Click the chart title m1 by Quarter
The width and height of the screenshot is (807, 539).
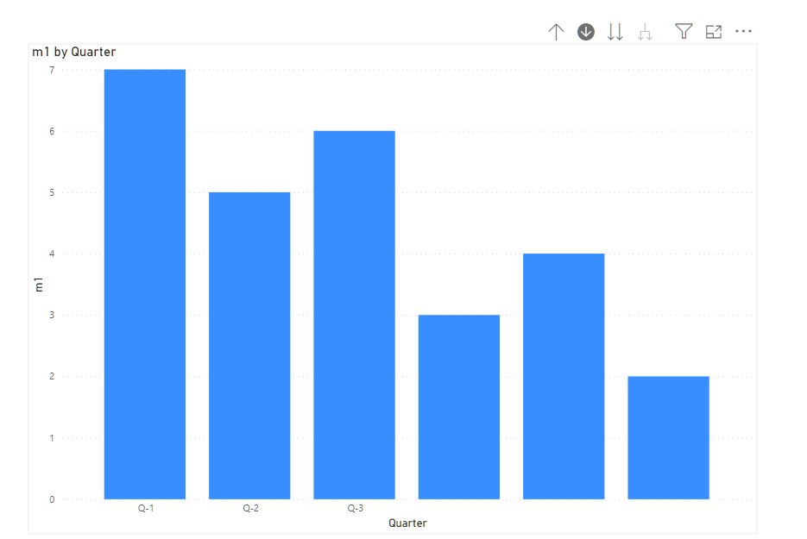click(x=74, y=52)
